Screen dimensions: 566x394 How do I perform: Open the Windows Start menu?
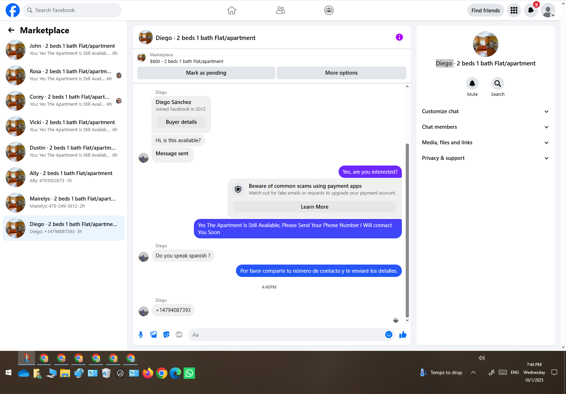point(8,373)
